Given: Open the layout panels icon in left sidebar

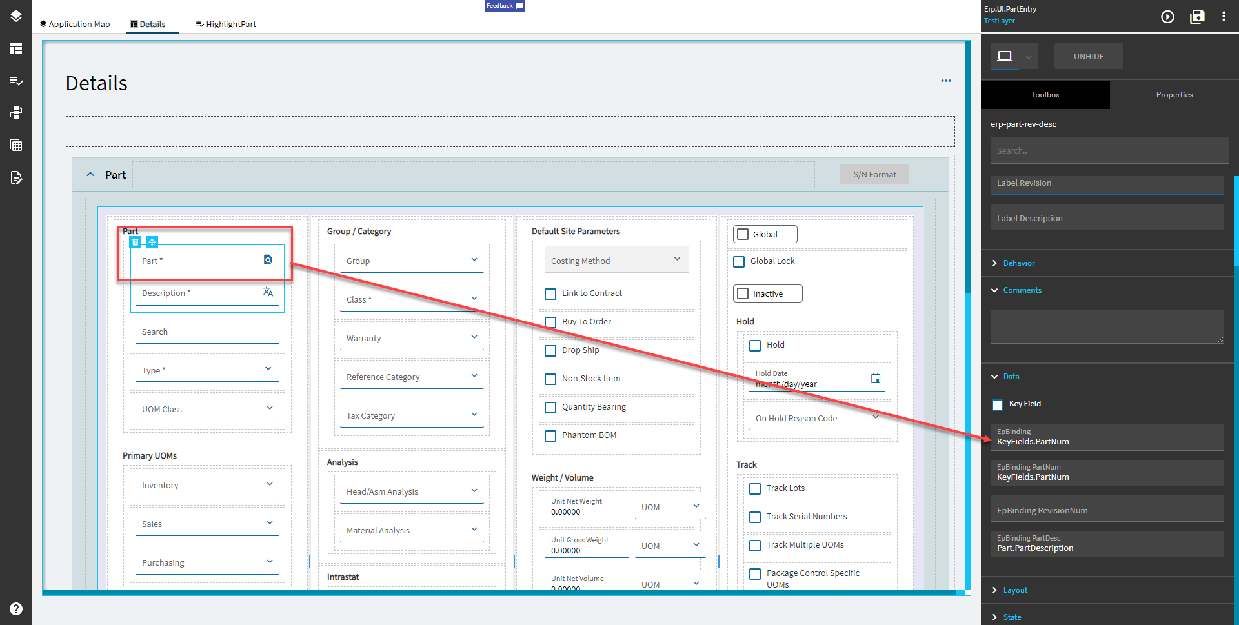Looking at the screenshot, I should 16,48.
